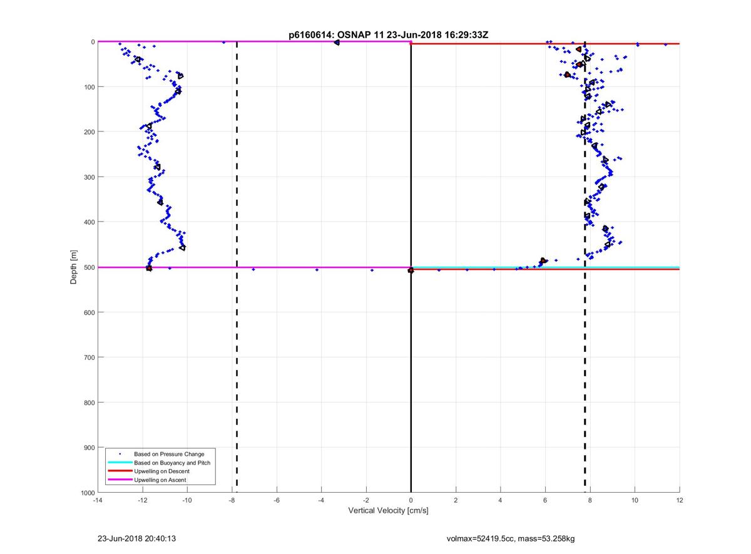Screen dimensions: 751x554
Task: Click the '-8' x-axis tick label
Action: pos(232,500)
